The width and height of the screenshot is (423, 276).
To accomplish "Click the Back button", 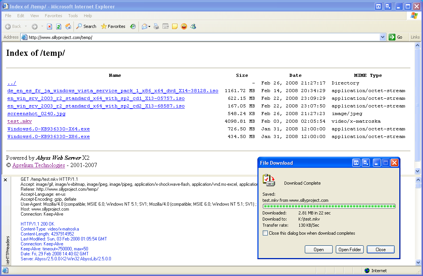I will pyautogui.click(x=13, y=26).
